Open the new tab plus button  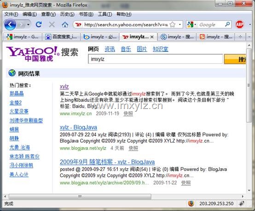(240, 37)
